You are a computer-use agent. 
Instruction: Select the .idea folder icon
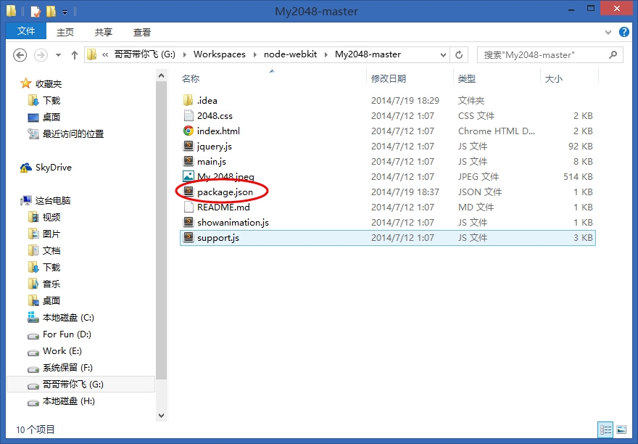(188, 100)
